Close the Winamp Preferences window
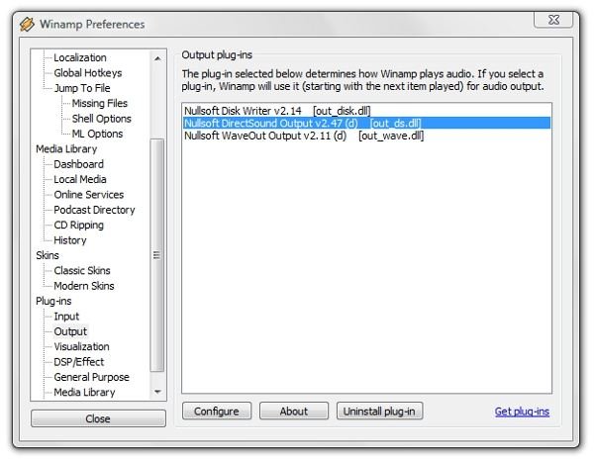 [552, 20]
